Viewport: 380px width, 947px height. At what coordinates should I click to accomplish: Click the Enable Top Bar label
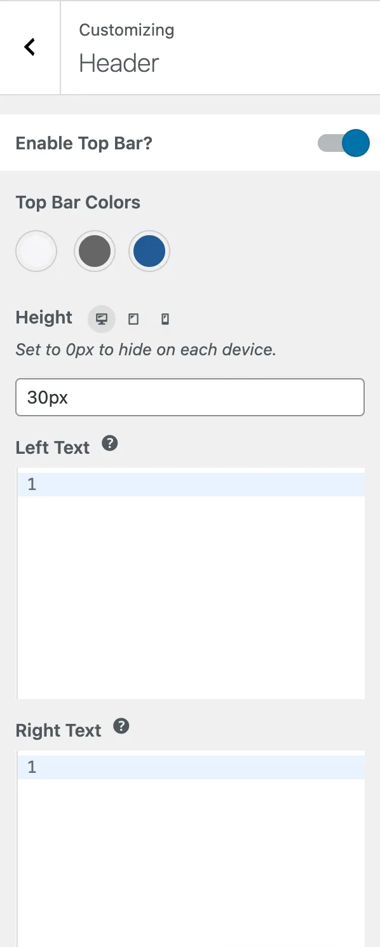[x=84, y=143]
